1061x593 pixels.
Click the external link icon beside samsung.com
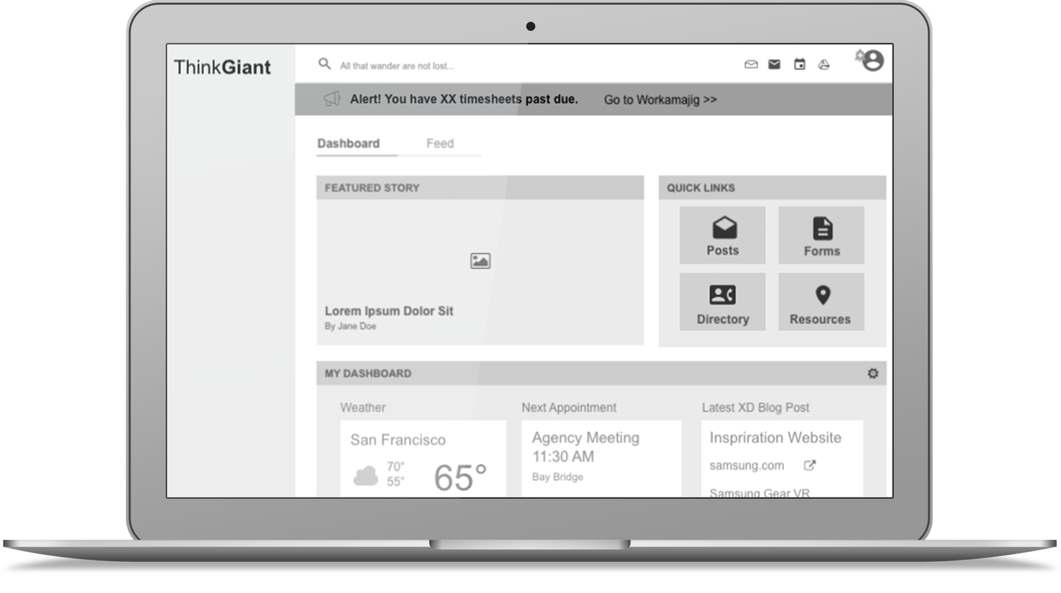click(x=809, y=466)
